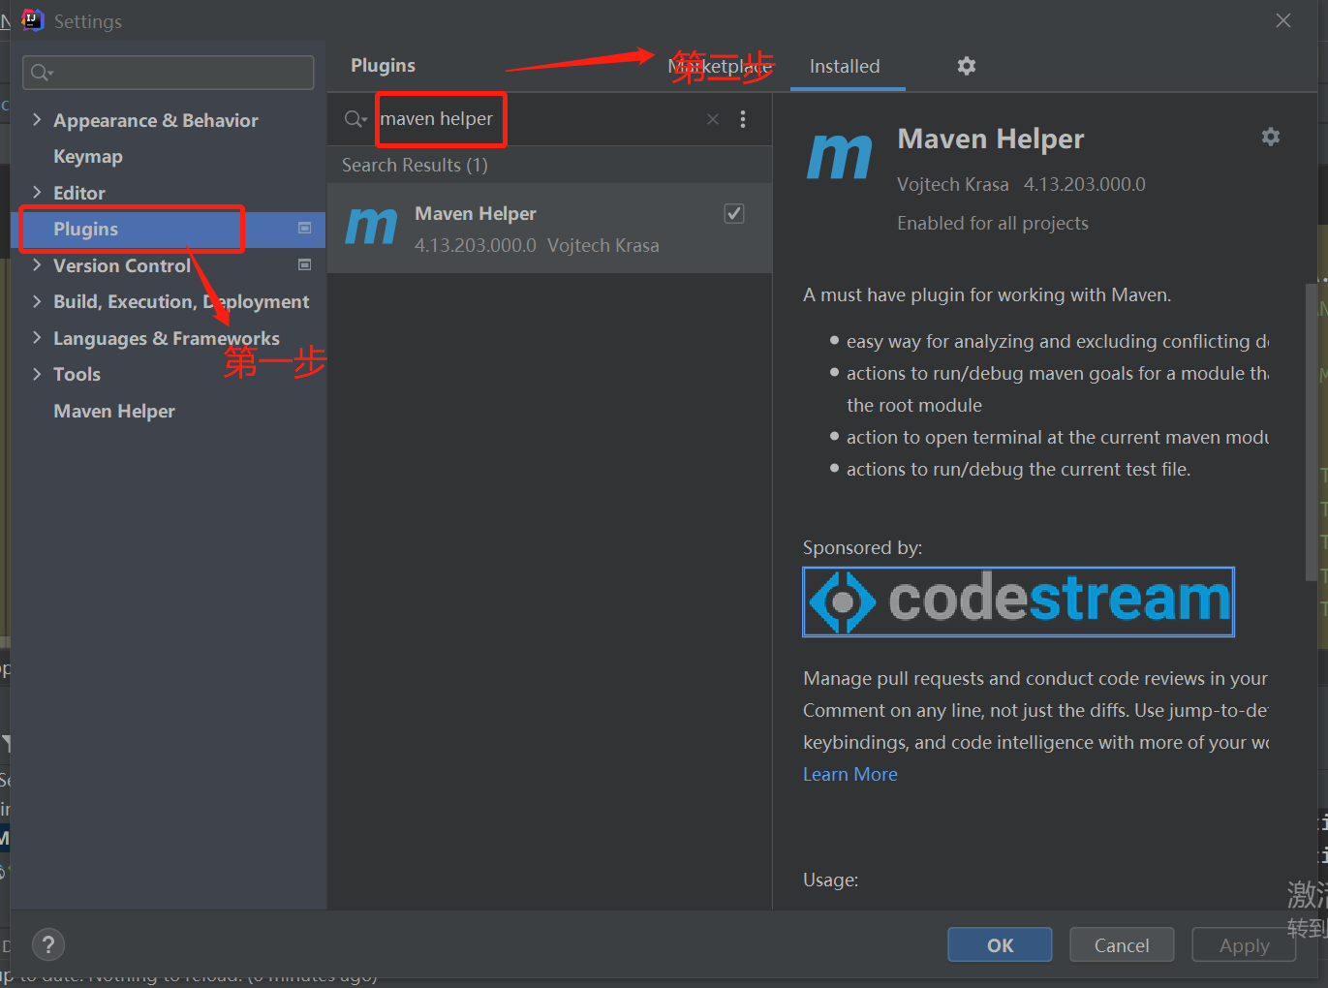Click the plugin search magnifier icon
This screenshot has width=1328, height=988.
[x=355, y=119]
